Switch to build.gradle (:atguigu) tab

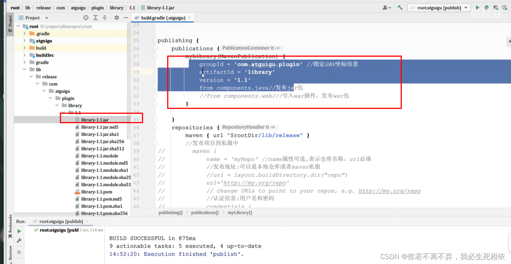coord(163,18)
